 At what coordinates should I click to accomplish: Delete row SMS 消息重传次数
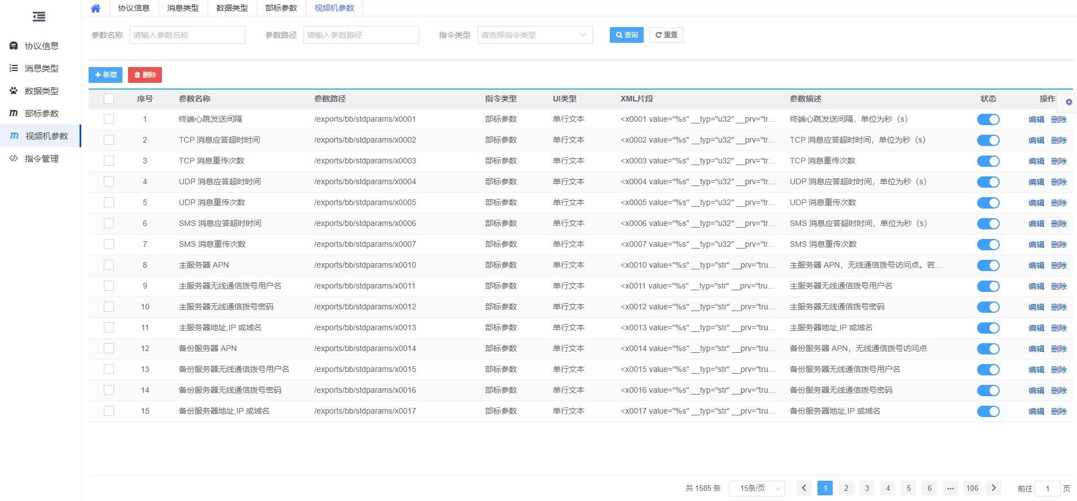[x=1059, y=245]
